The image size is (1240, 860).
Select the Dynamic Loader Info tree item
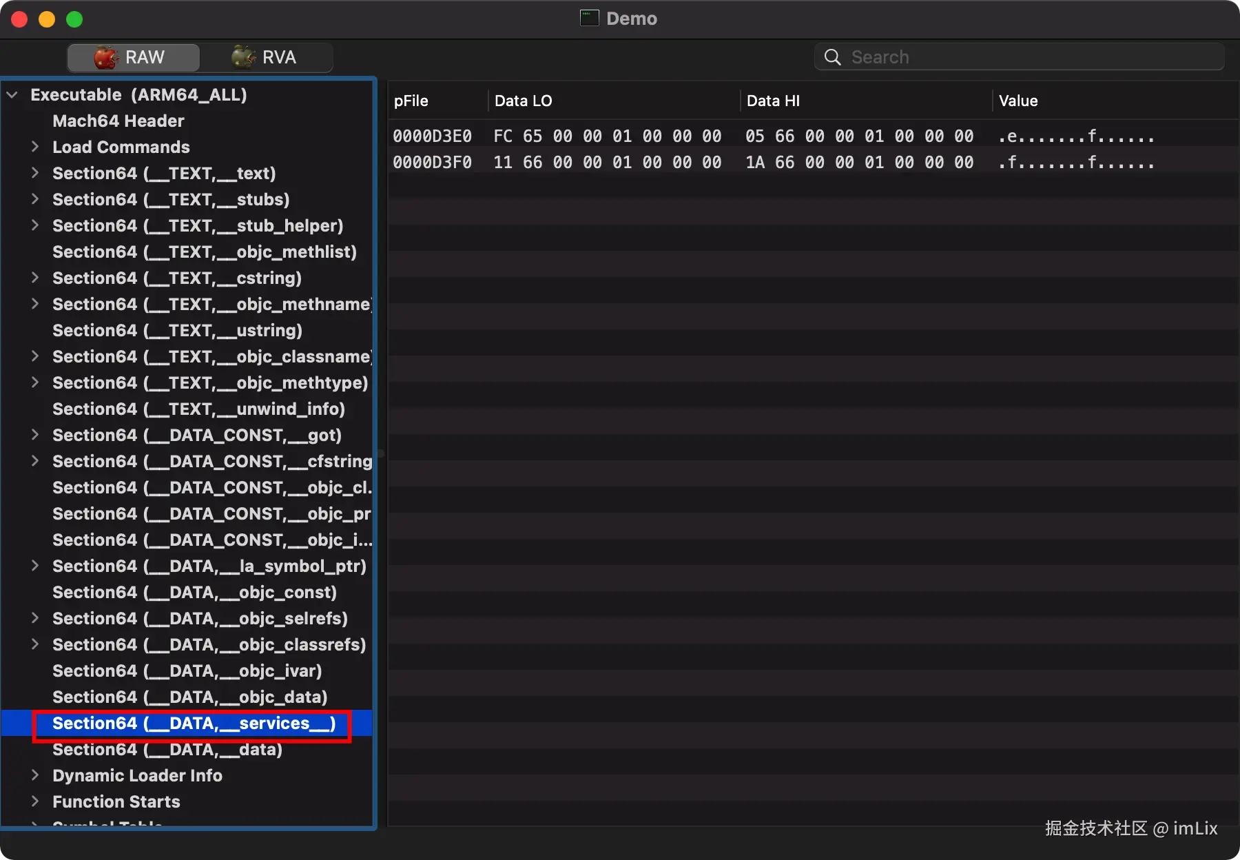click(x=138, y=776)
